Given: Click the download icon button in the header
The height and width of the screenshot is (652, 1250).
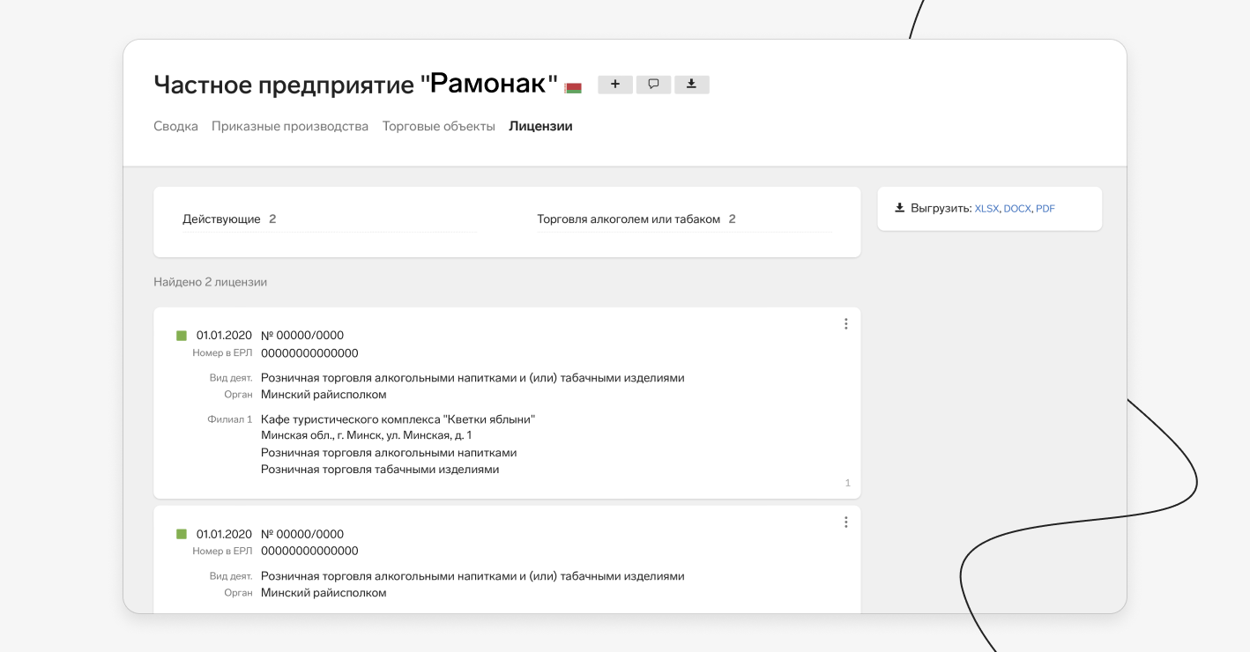Looking at the screenshot, I should tap(692, 85).
